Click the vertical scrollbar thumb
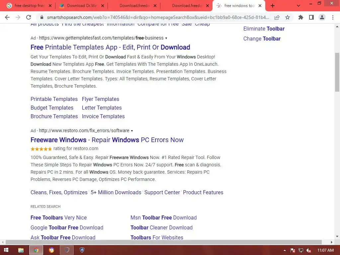The image size is (340, 255). [x=337, y=72]
